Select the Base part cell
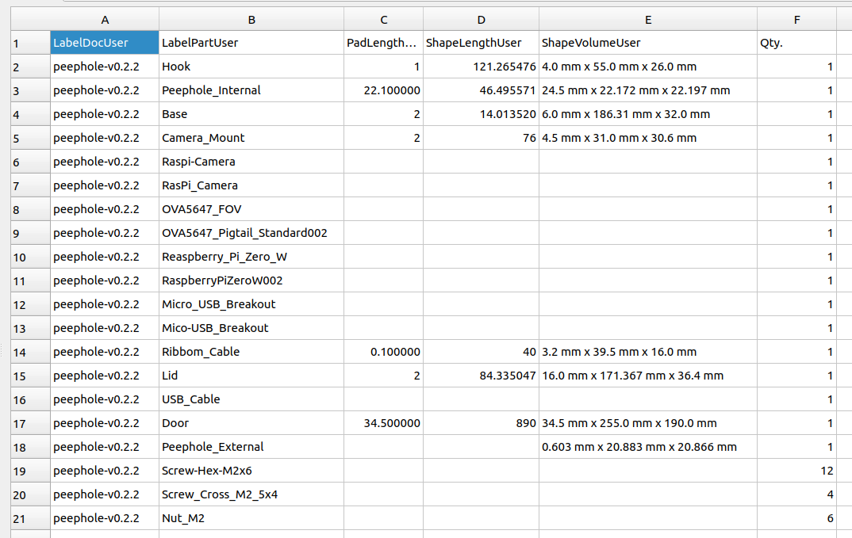 click(x=251, y=114)
